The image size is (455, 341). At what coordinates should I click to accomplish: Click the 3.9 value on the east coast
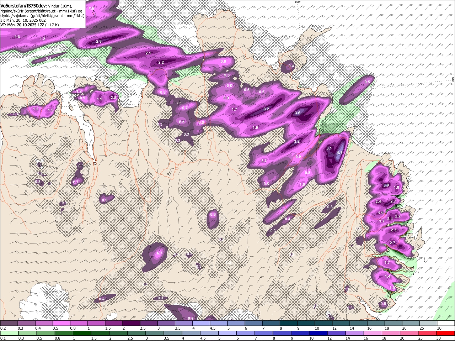coord(386,185)
